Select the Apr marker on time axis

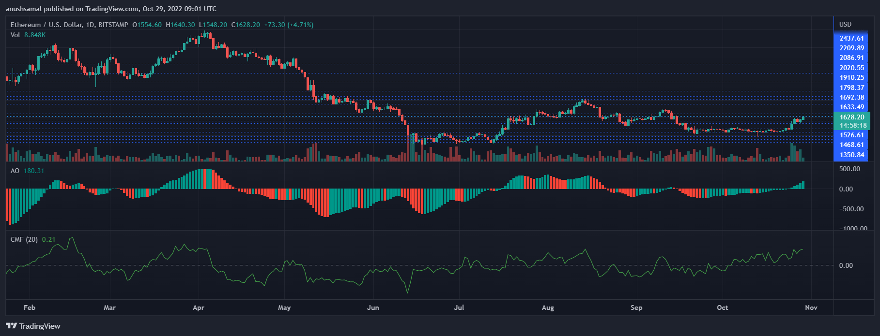(x=199, y=307)
